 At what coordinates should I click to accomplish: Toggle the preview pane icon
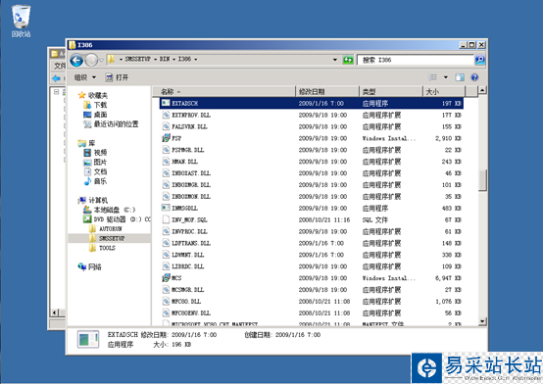[460, 77]
